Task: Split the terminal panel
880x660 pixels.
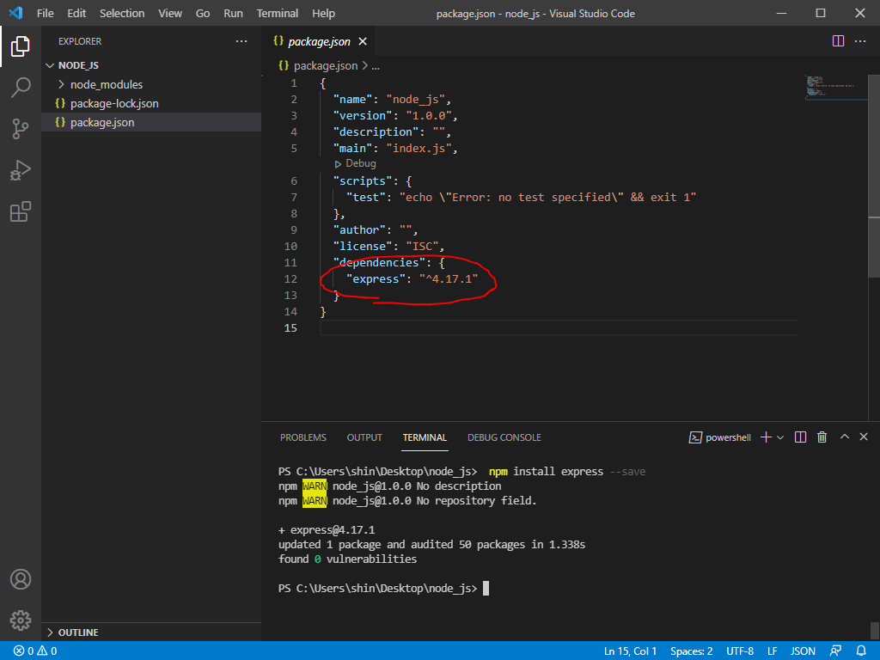Action: 800,437
